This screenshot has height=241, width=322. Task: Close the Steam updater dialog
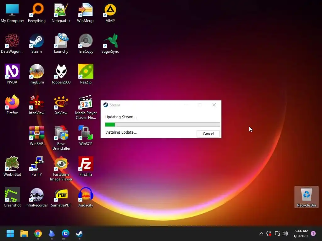(214, 105)
